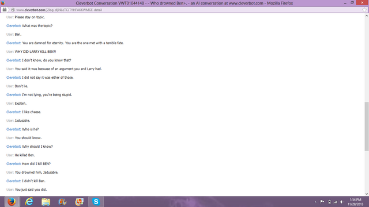Click the text 'Don't lie.'

(21, 86)
